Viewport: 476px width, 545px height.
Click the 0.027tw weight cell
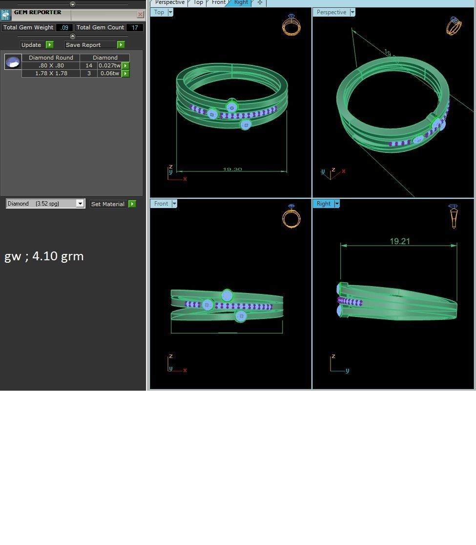[109, 65]
